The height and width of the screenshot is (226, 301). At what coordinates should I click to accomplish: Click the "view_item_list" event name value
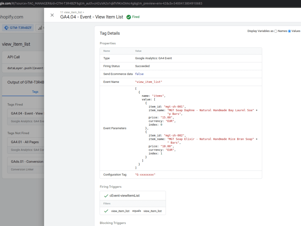point(149,82)
